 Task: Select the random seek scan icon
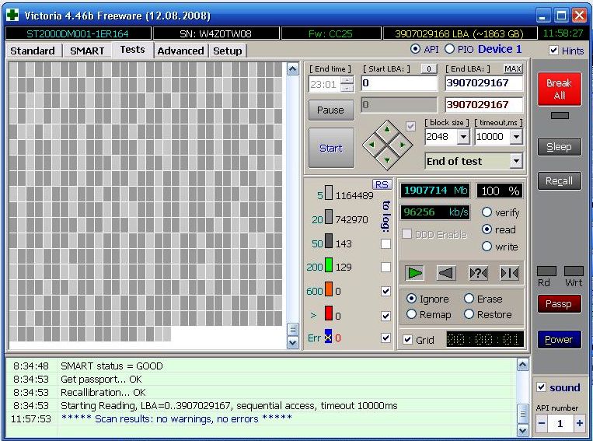[x=478, y=273]
